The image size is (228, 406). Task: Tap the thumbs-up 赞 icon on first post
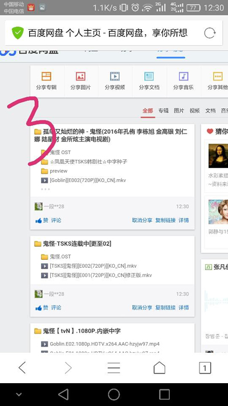[39, 220]
